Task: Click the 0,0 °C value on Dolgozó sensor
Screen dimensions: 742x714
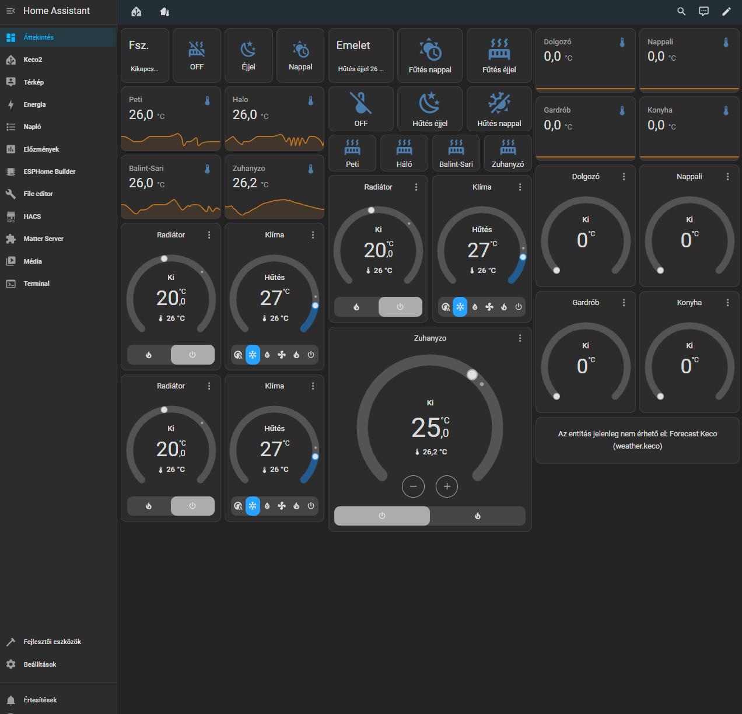Action: tap(558, 57)
